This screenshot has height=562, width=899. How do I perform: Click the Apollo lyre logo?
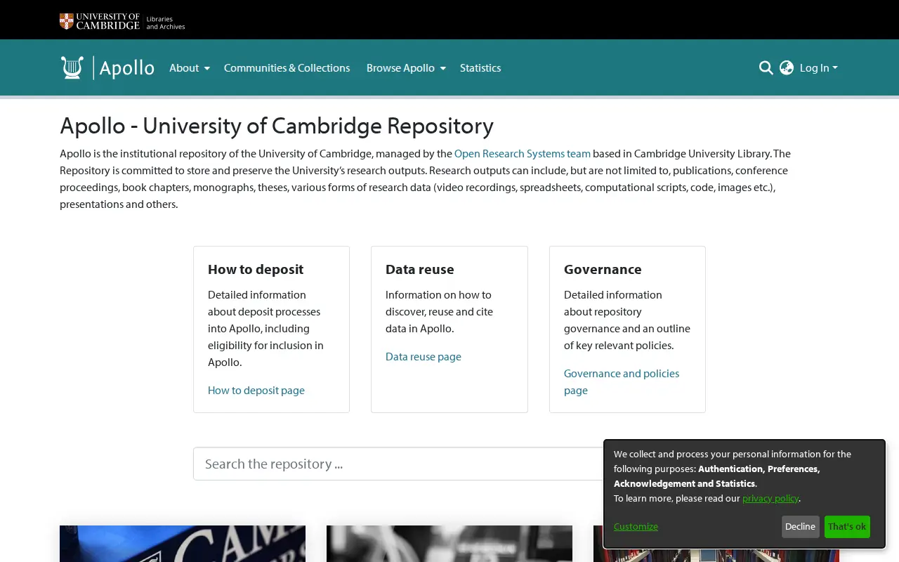[x=107, y=67]
